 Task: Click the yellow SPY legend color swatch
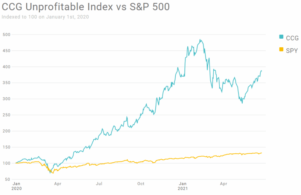click(281, 49)
